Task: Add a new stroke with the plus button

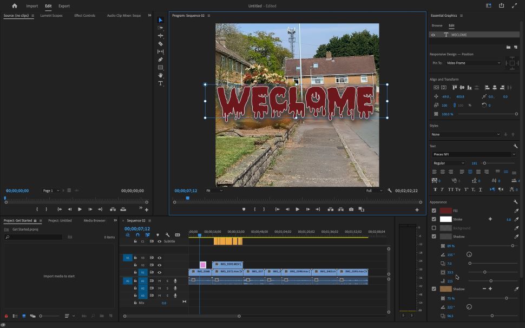Action: 490,219
